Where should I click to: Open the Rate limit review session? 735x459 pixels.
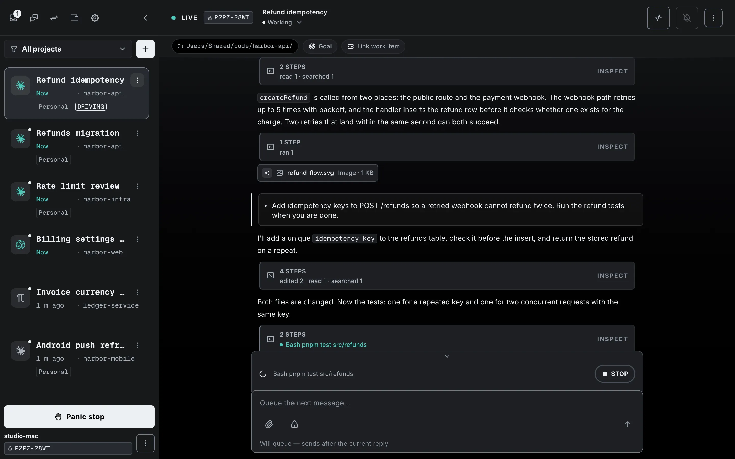[x=77, y=199]
